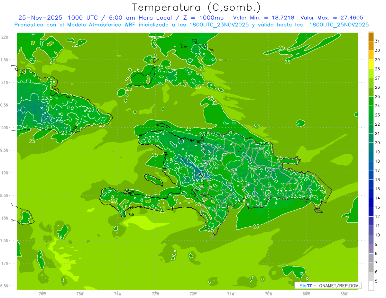The height and width of the screenshot is (298, 386).
Task: Click "Valor Min. = 18.7218" value
Action: click(x=264, y=18)
